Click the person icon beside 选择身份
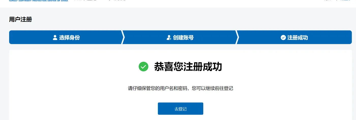The height and width of the screenshot is (120, 356). pyautogui.click(x=55, y=38)
